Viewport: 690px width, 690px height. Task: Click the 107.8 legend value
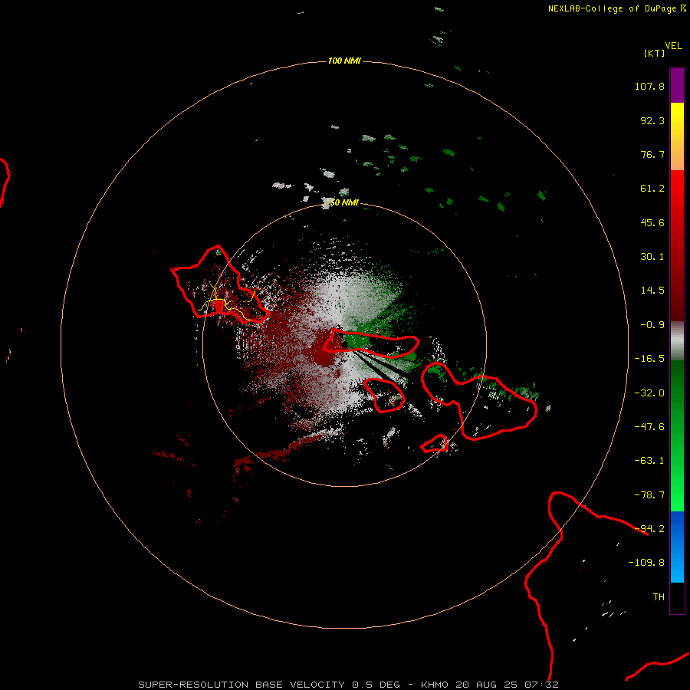649,86
